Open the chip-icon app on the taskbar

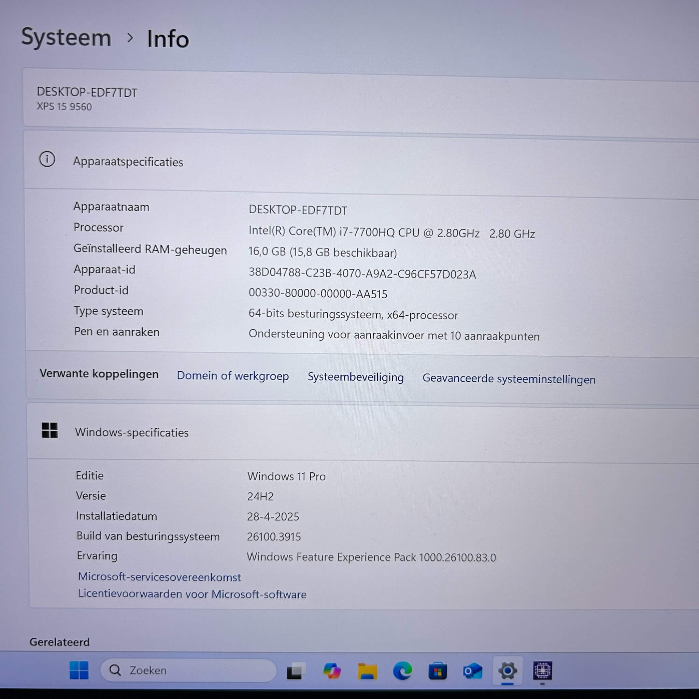[x=542, y=671]
